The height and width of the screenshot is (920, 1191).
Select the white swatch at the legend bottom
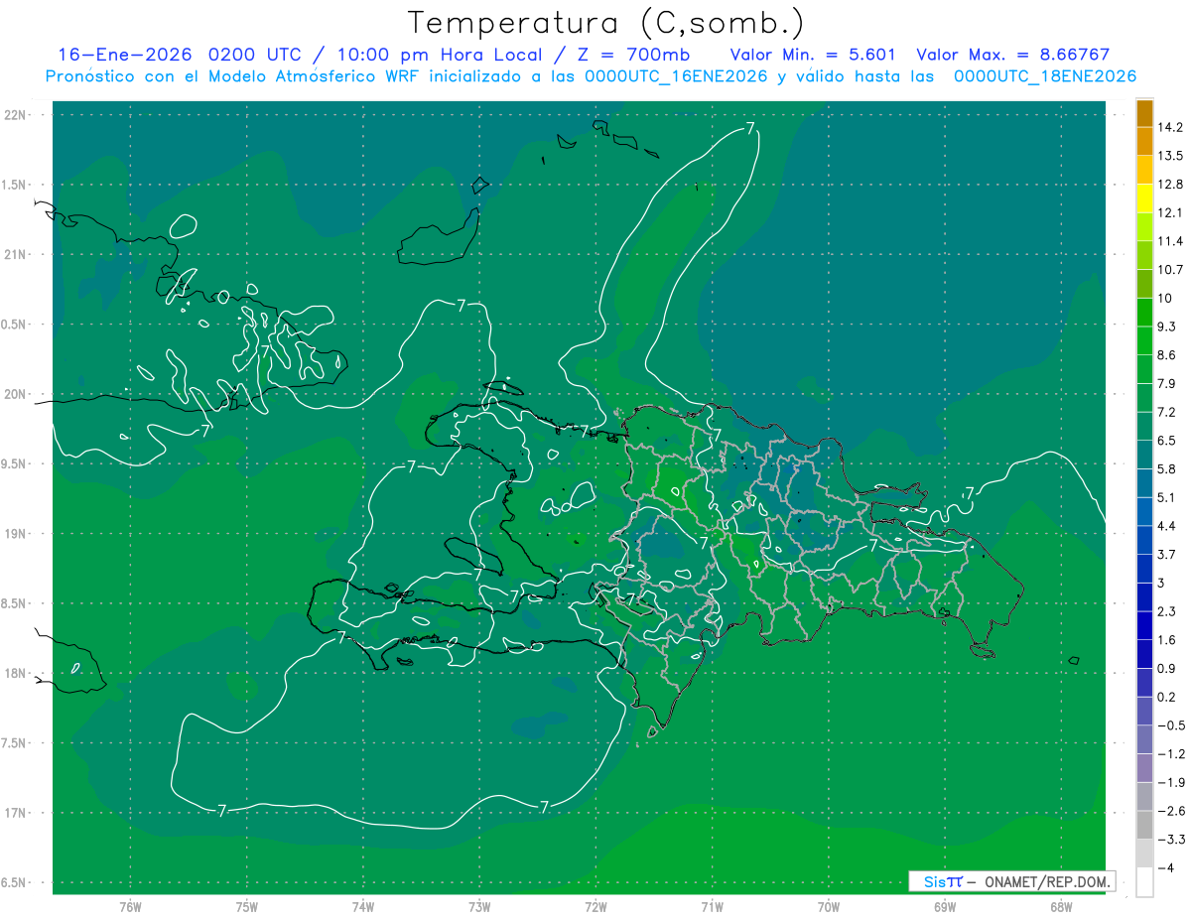(1144, 882)
